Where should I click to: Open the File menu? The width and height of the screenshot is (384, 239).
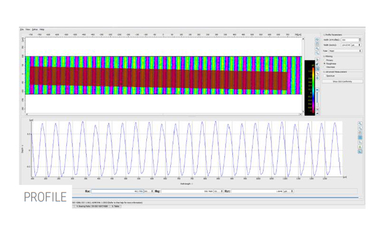pos(22,29)
